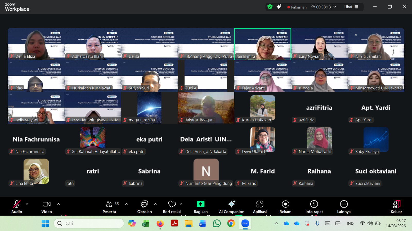Viewport: 412px width, 231px height.
Task: Click the Windows taskbar Cari search box
Action: tap(89, 223)
